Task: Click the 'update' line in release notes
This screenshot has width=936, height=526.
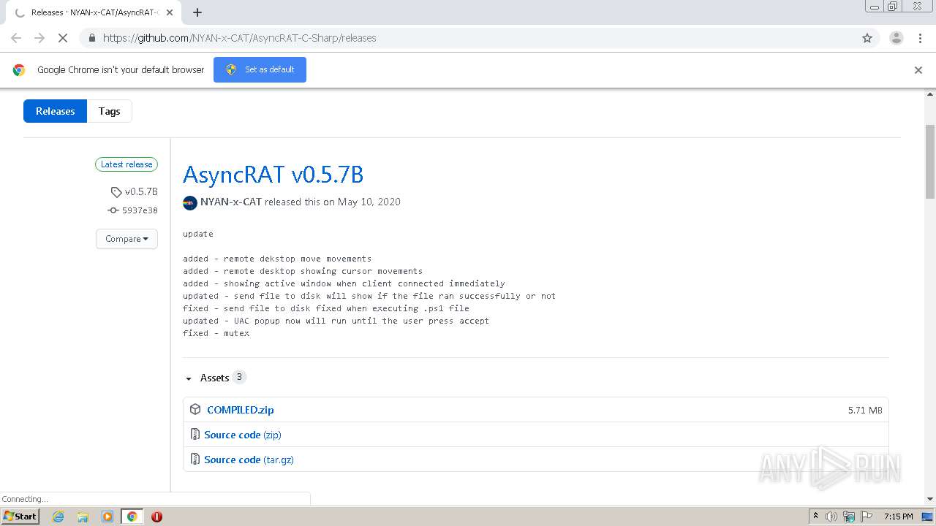Action: coord(198,234)
